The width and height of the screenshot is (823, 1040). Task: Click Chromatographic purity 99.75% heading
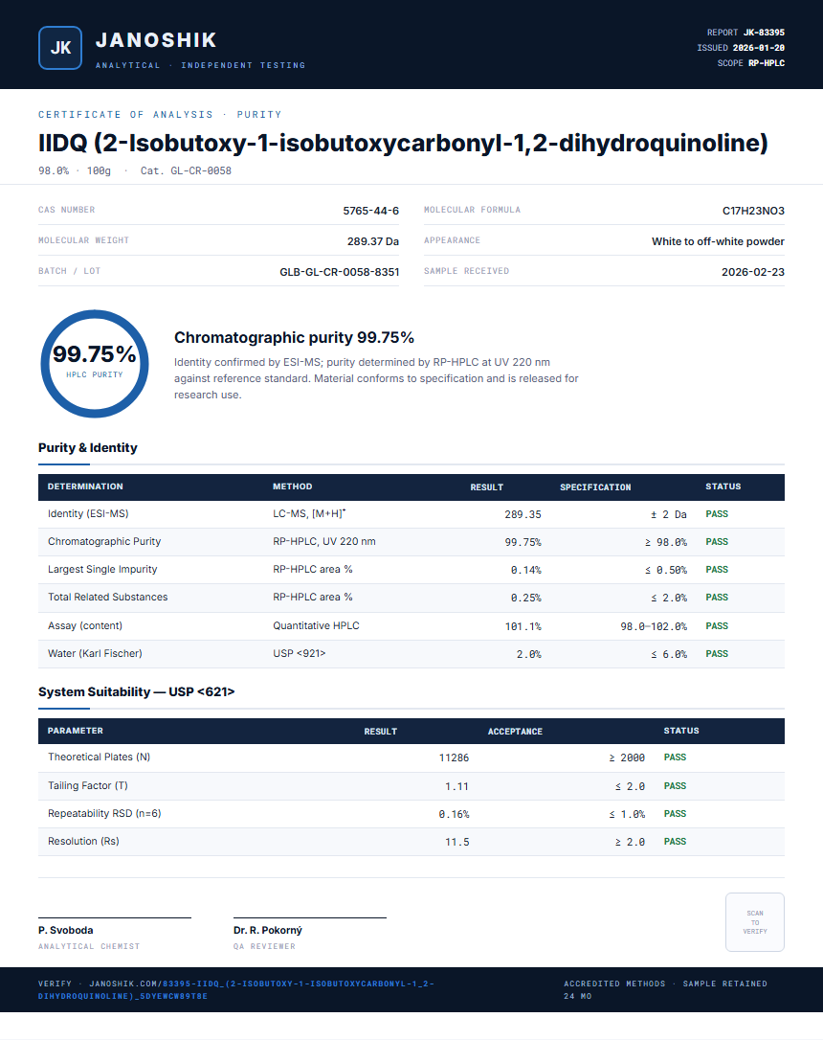[294, 337]
